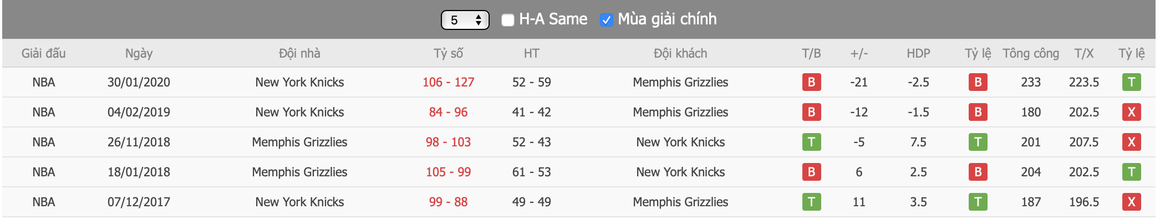Click red X badge in 07/12/2017 row

(1131, 202)
